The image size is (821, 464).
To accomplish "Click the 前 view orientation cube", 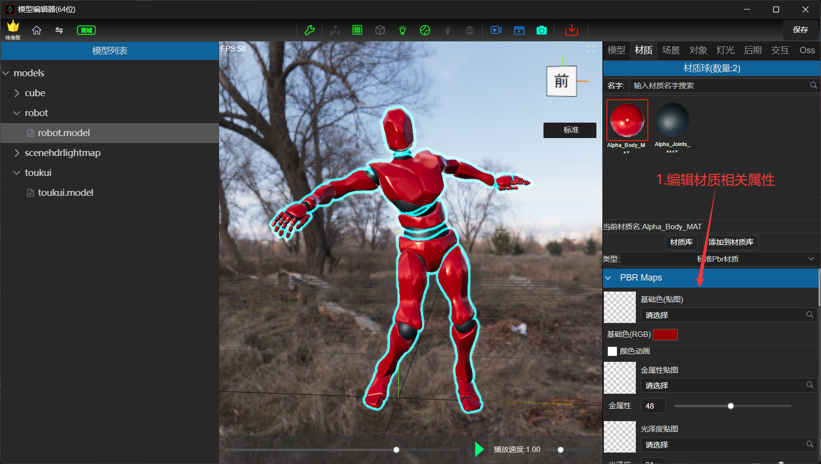I will [x=561, y=81].
